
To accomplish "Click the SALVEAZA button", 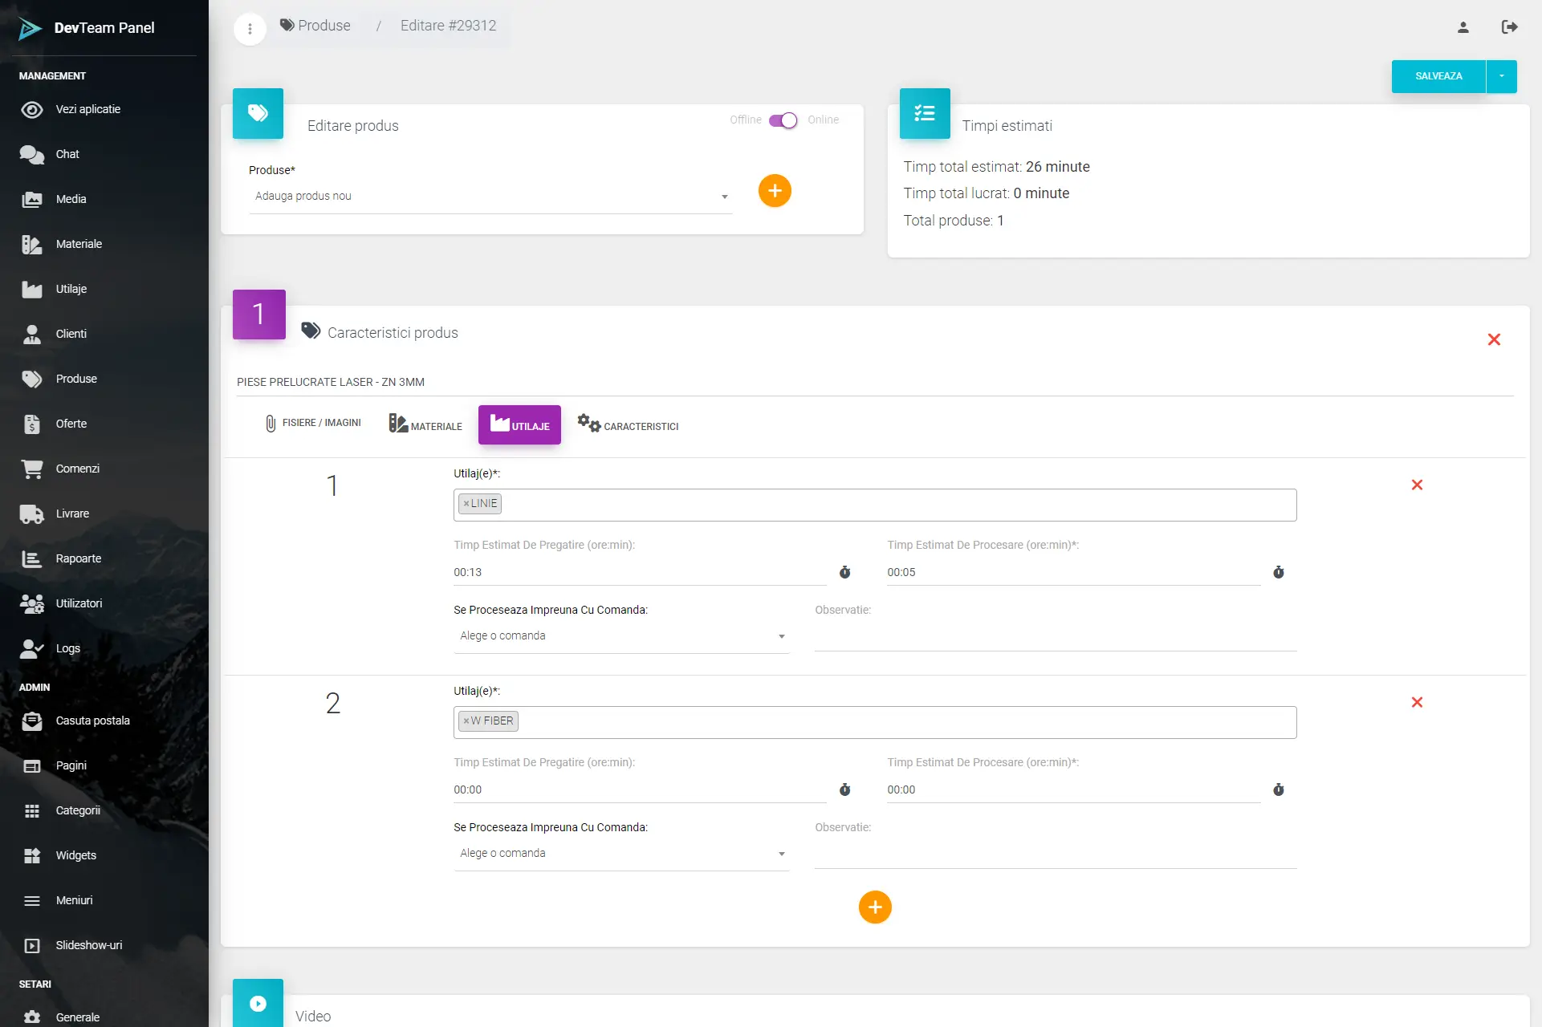I will click(1438, 76).
